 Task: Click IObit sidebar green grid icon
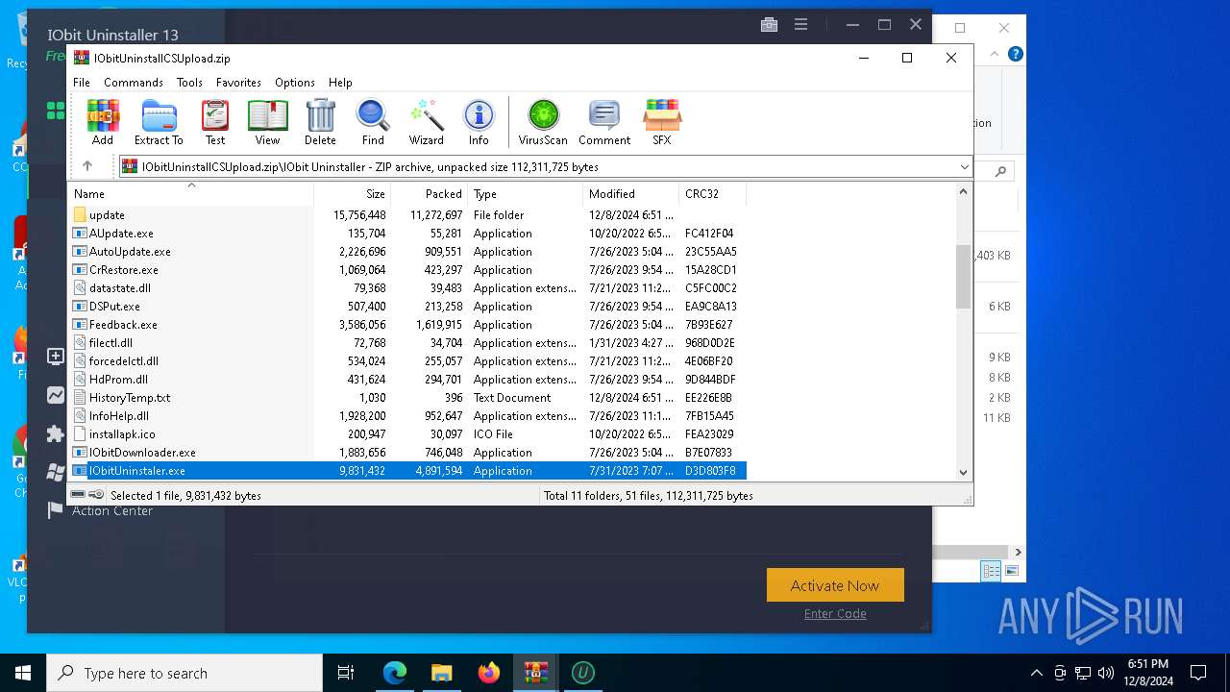coord(56,111)
